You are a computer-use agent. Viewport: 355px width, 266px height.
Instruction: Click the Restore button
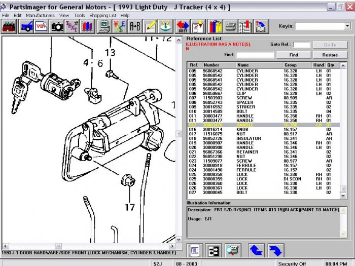[x=330, y=55]
